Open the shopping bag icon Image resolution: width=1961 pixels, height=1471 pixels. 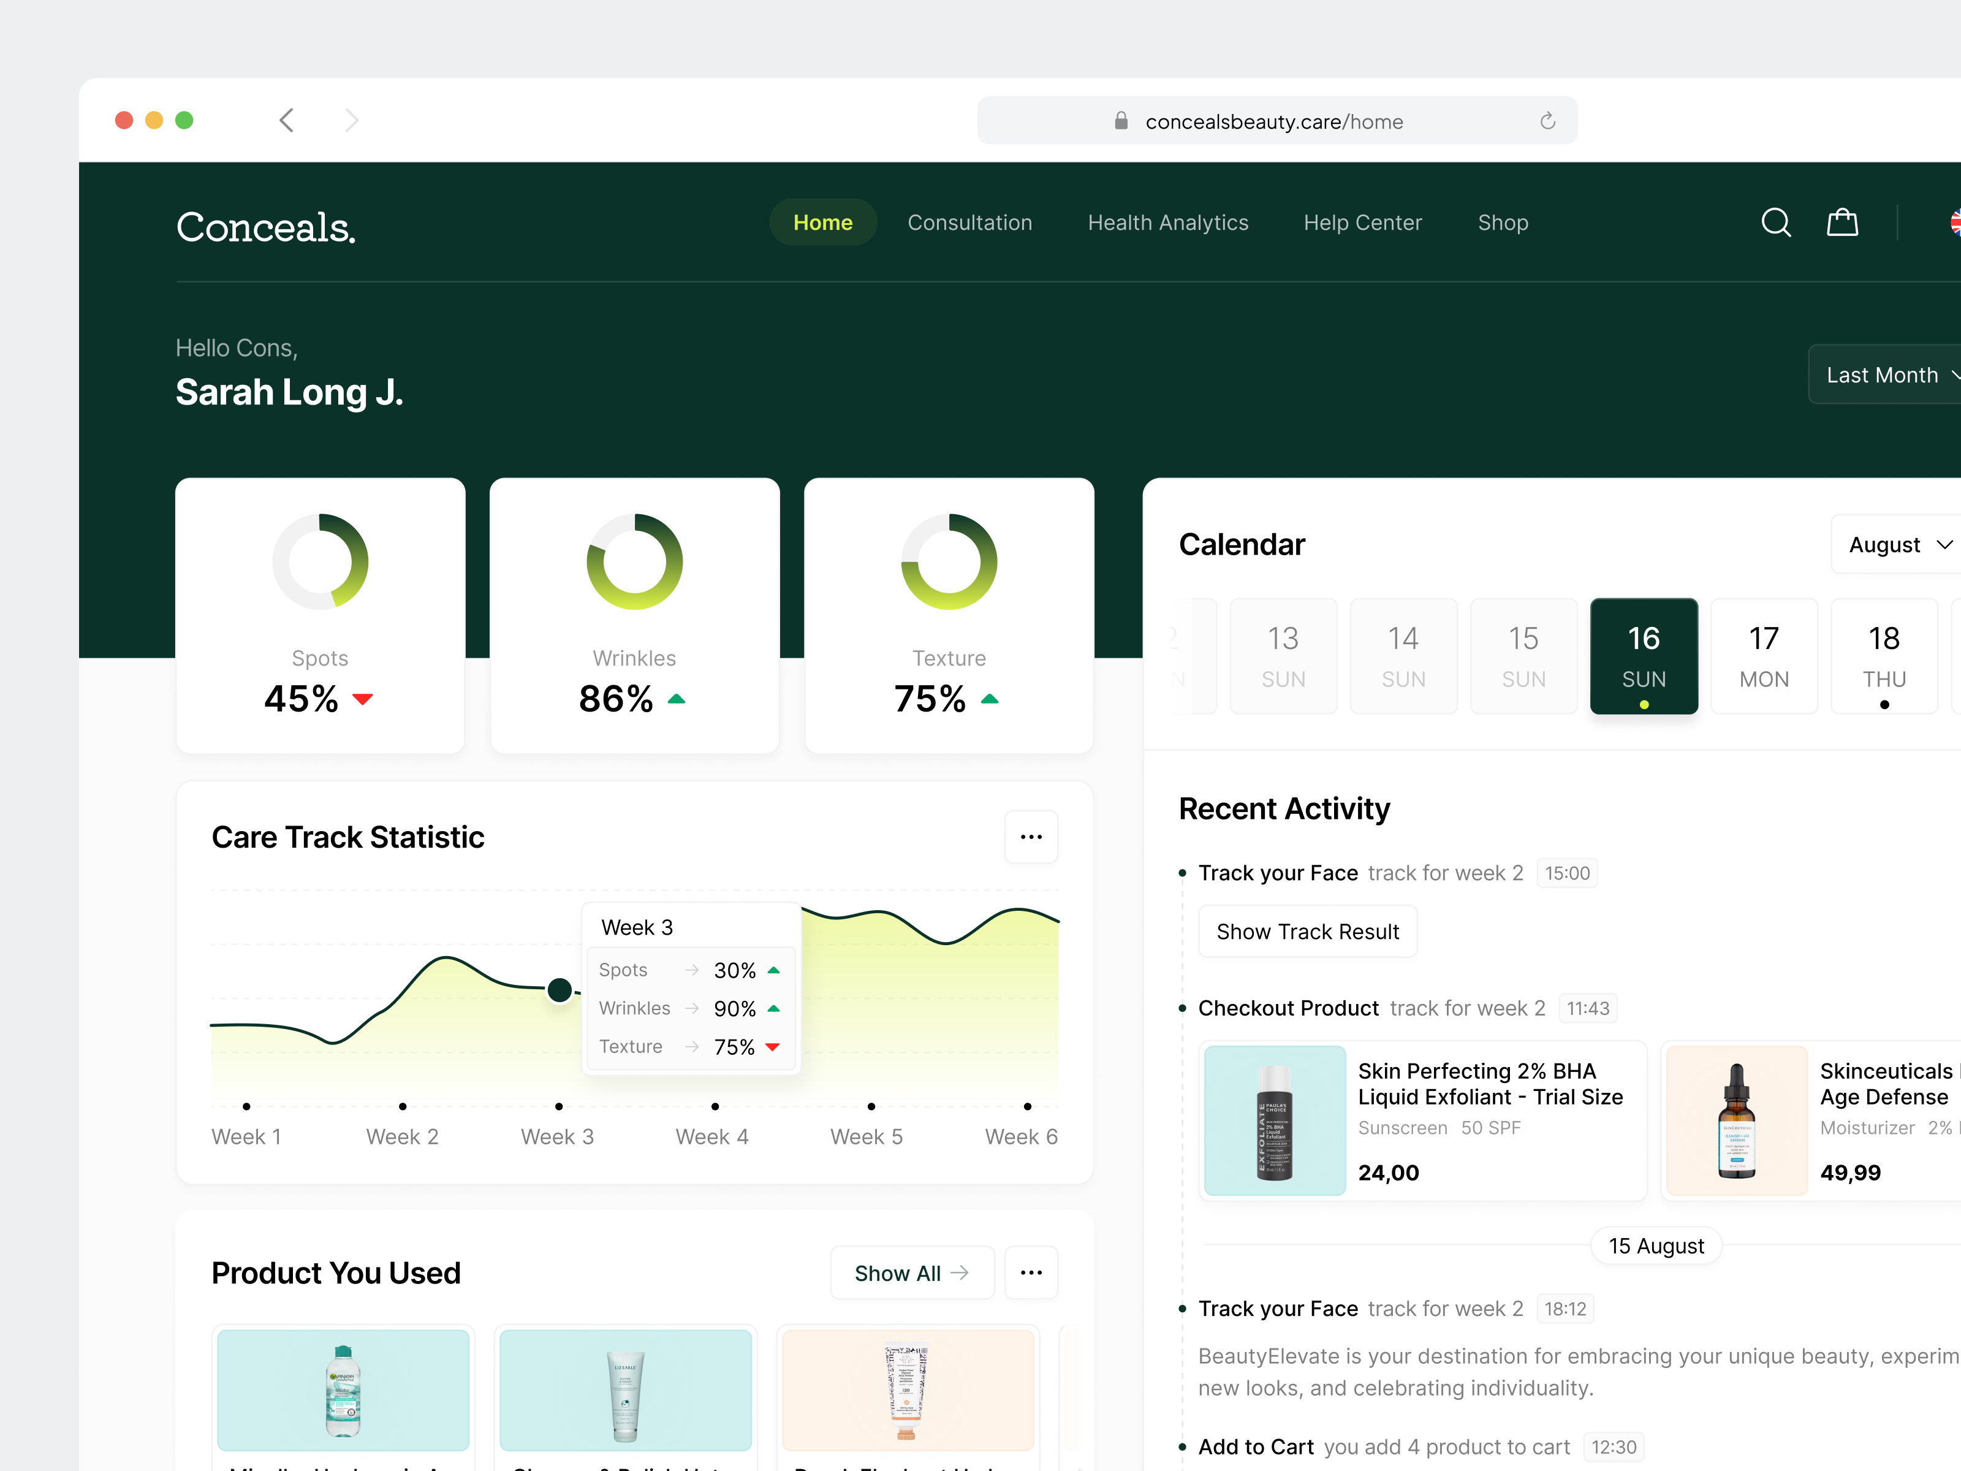click(1842, 222)
